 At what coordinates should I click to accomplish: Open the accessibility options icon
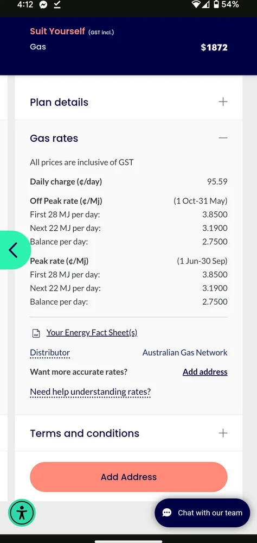coord(22,513)
